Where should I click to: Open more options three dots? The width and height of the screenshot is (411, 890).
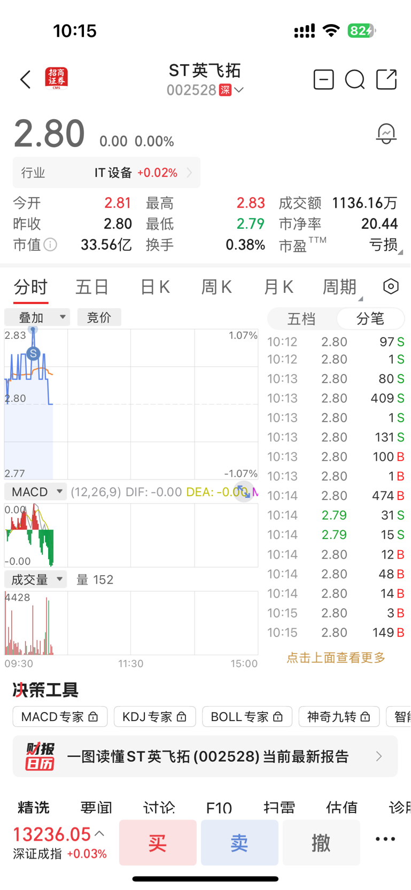coord(385,839)
